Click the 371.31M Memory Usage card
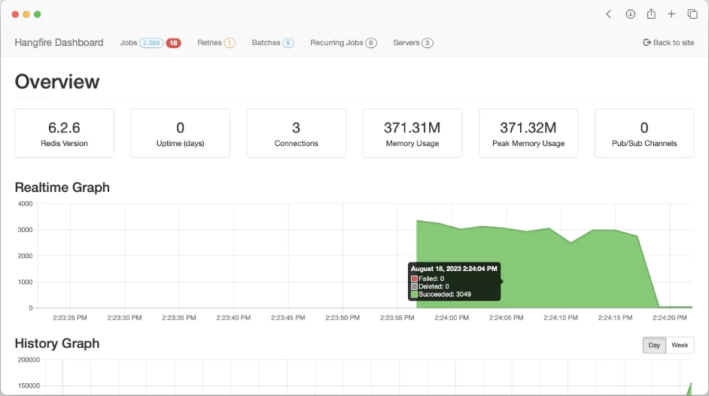 (x=412, y=133)
